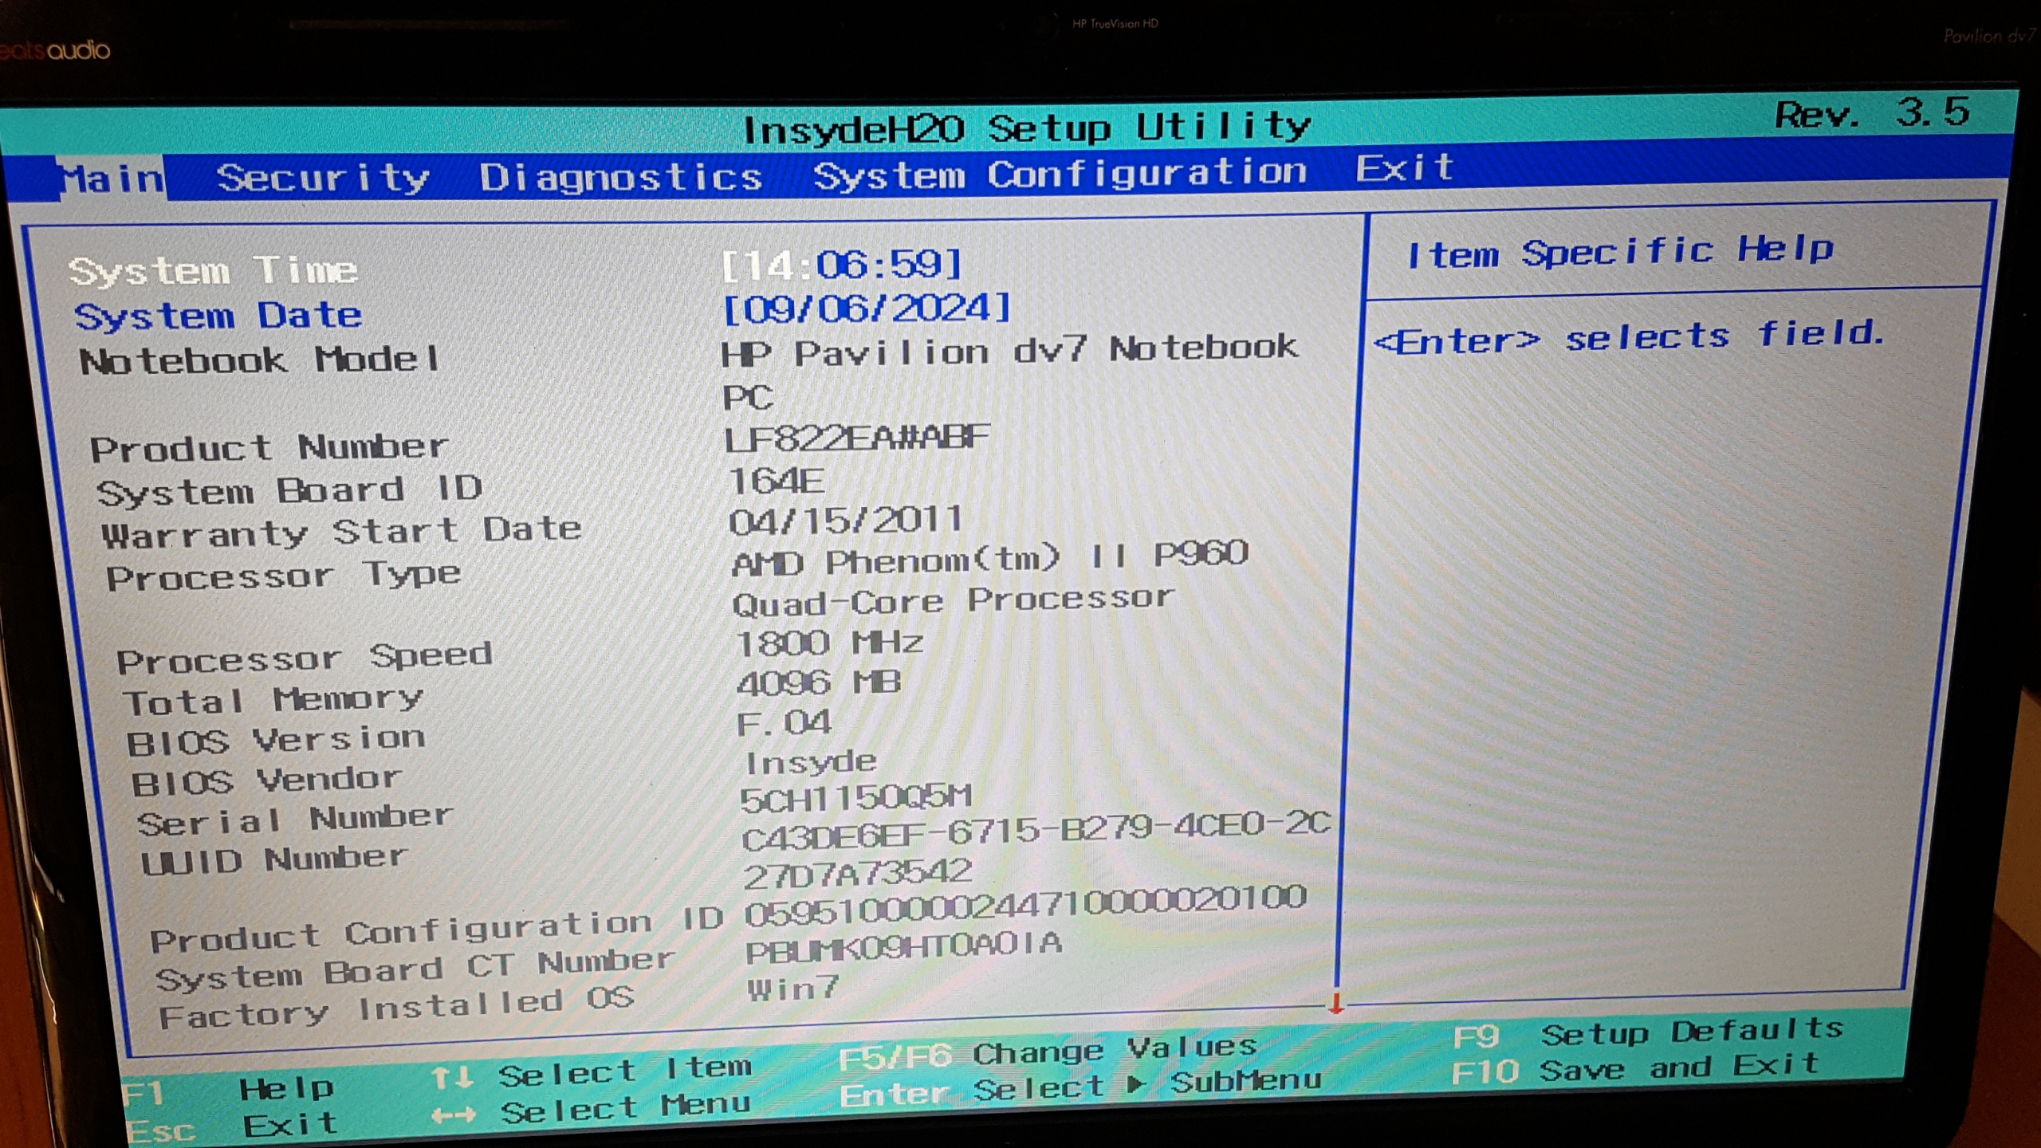Viewport: 2041px width, 1148px height.
Task: Click F5/F6 Change Values hint
Action: pos(1047,1052)
